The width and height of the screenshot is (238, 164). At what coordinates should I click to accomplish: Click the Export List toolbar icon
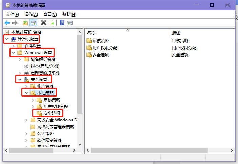click(52, 23)
